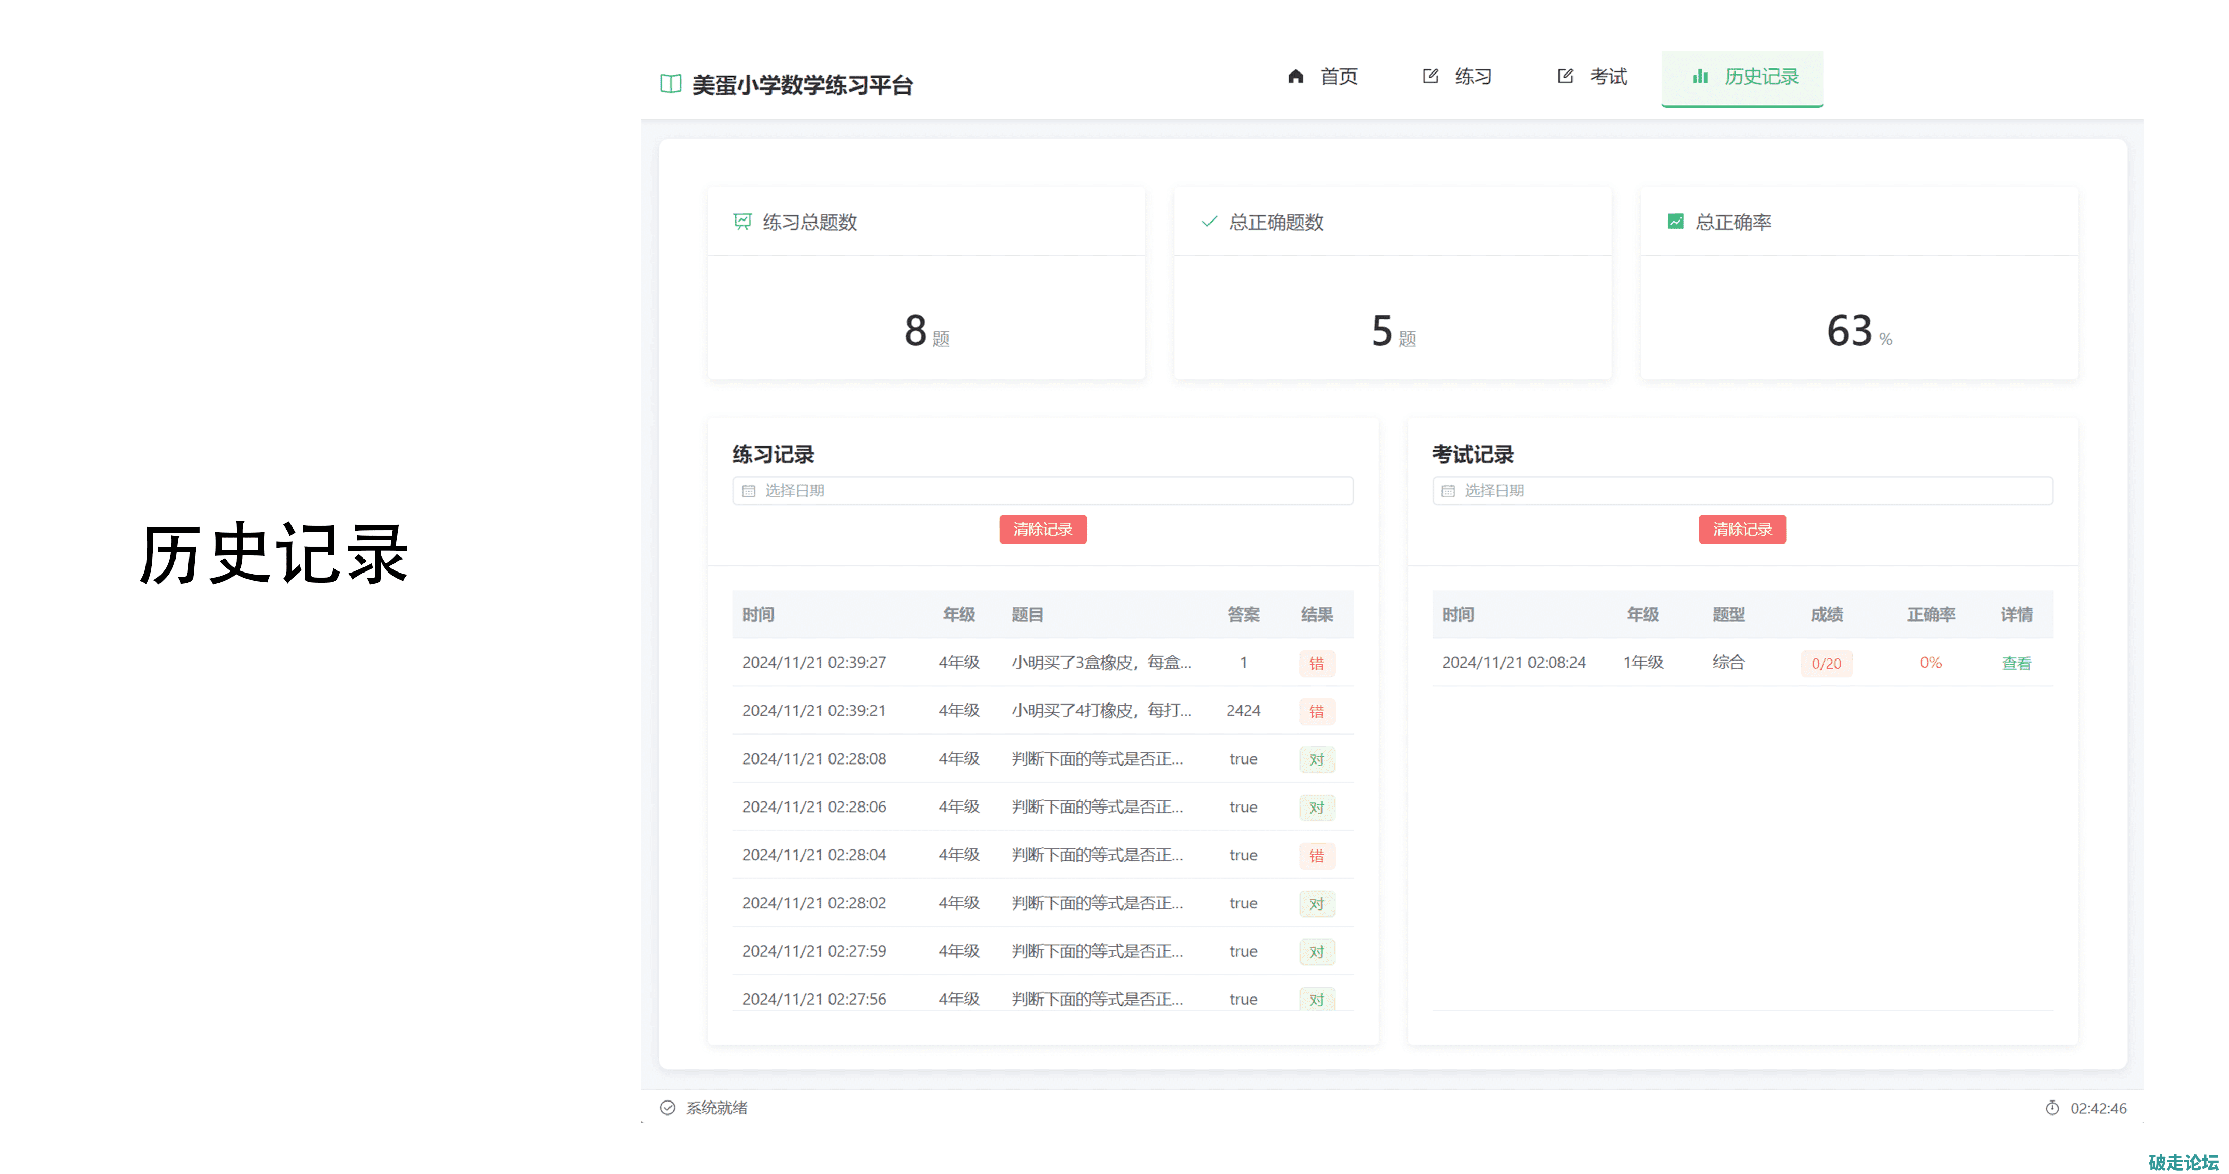This screenshot has width=2229, height=1174.
Task: Click the checkmark icon next to 总正确题数
Action: click(x=1209, y=222)
